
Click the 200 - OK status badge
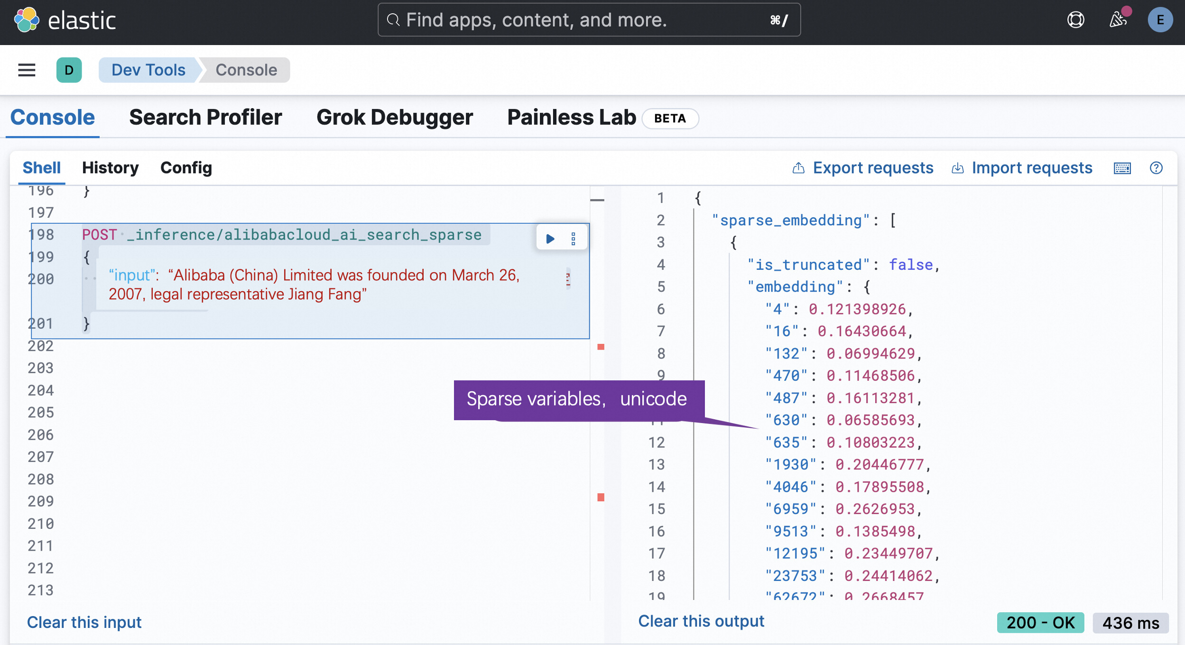1040,623
